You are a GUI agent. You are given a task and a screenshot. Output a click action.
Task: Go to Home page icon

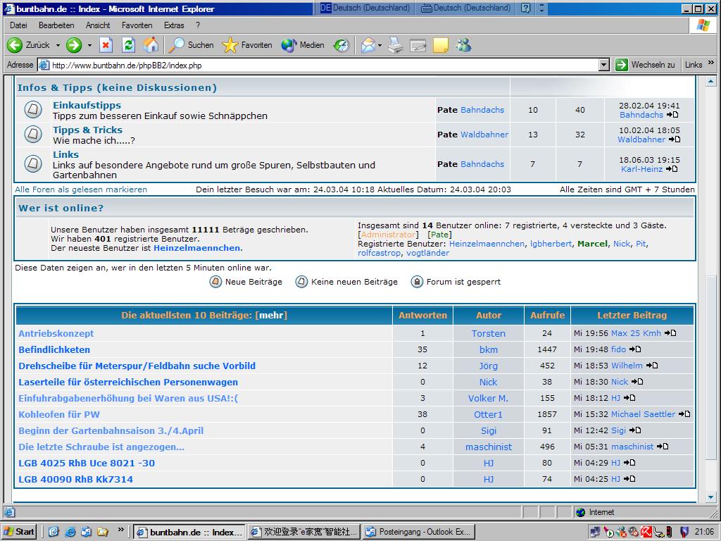(151, 45)
